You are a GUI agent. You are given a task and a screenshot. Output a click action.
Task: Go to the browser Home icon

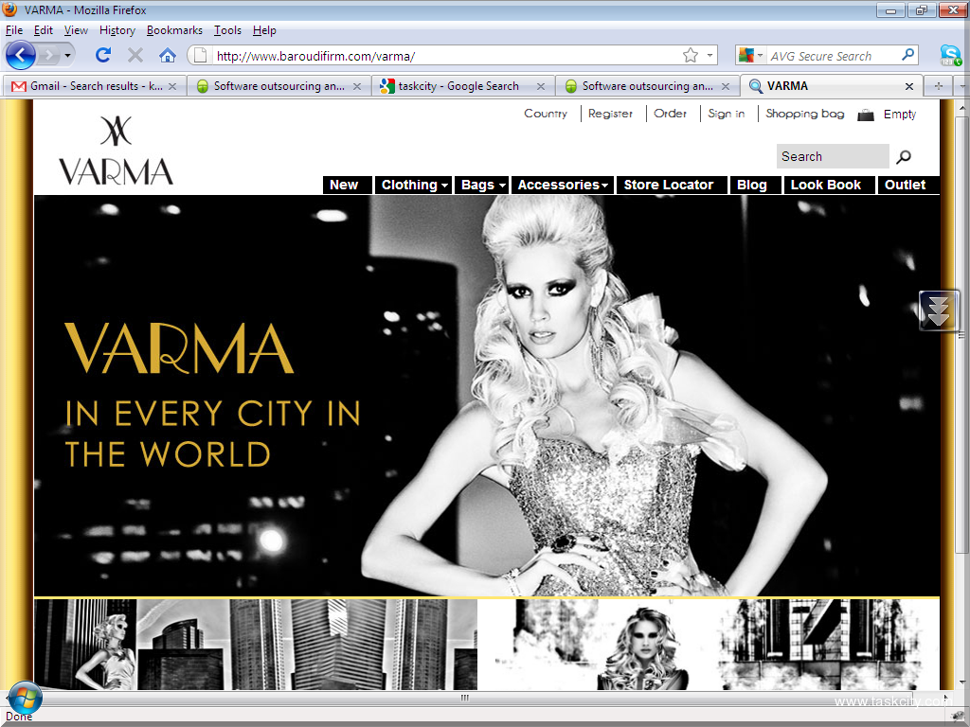[168, 55]
